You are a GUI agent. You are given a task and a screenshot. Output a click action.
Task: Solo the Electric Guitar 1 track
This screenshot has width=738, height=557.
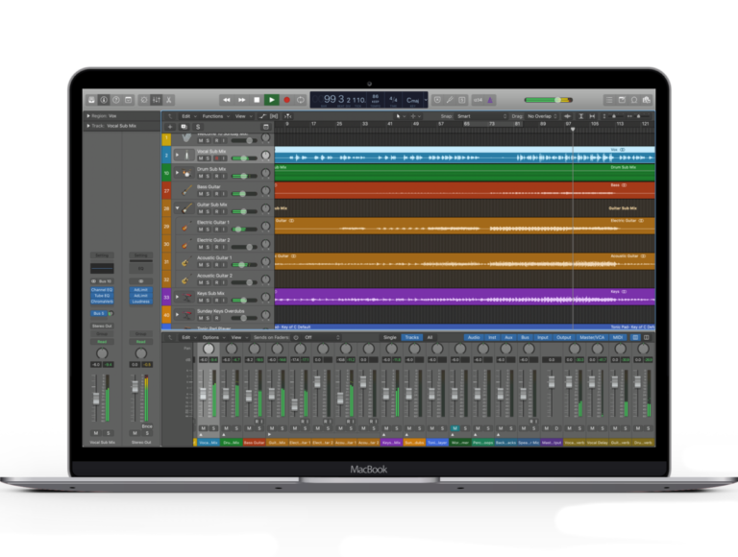coord(208,230)
